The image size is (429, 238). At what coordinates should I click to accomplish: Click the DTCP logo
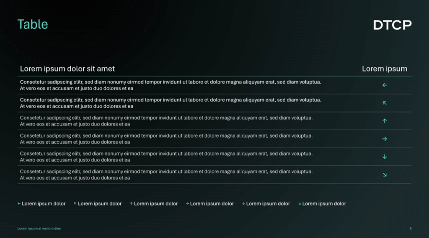click(392, 25)
